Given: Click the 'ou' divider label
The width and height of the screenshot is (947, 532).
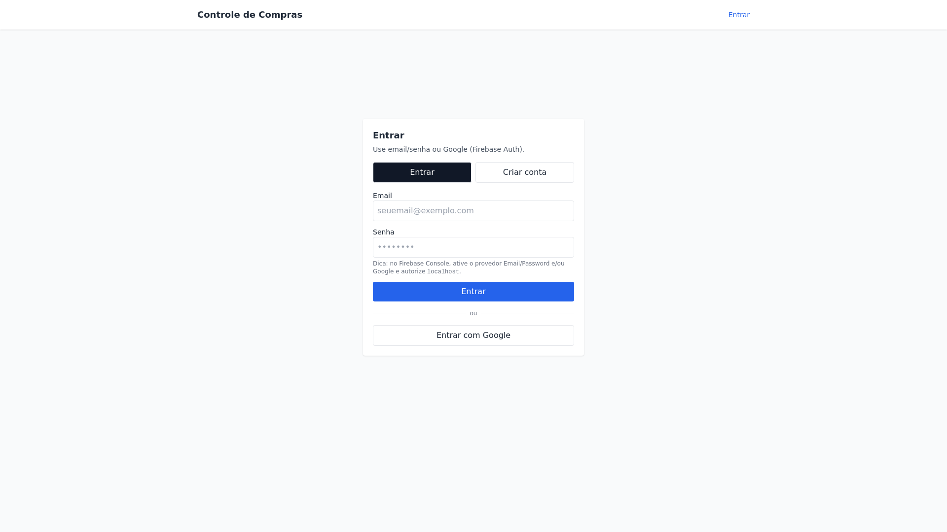Looking at the screenshot, I should [x=473, y=313].
